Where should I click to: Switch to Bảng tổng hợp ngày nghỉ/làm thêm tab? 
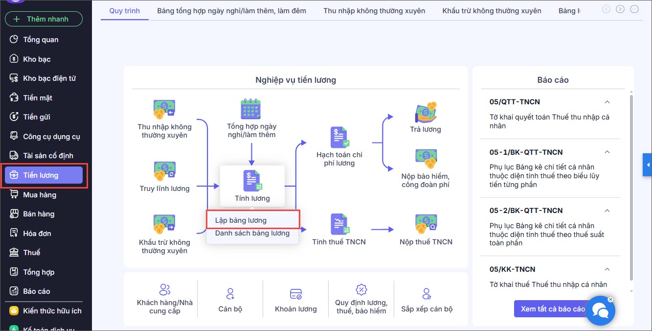(x=232, y=10)
